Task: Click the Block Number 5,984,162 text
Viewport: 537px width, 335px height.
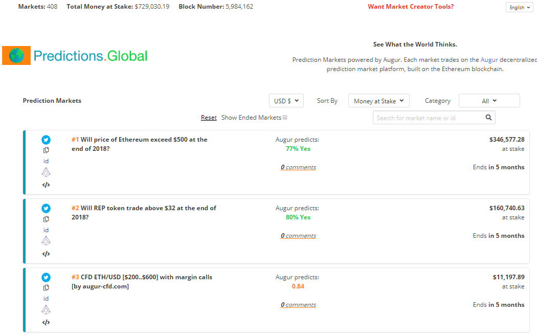Action: click(216, 7)
